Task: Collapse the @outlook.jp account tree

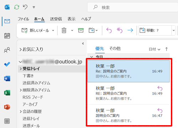Action: point(20,62)
